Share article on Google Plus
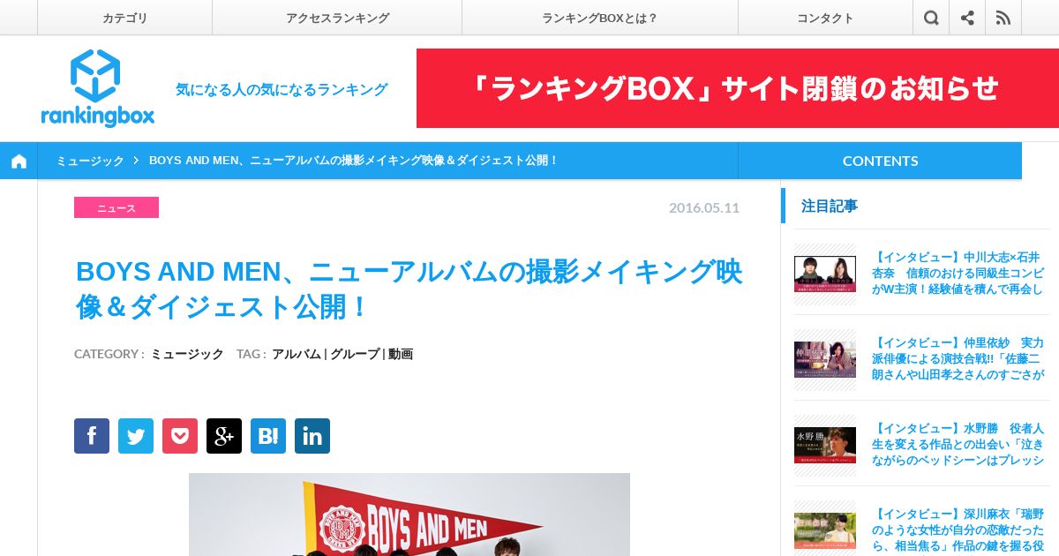The image size is (1059, 556). 224,436
